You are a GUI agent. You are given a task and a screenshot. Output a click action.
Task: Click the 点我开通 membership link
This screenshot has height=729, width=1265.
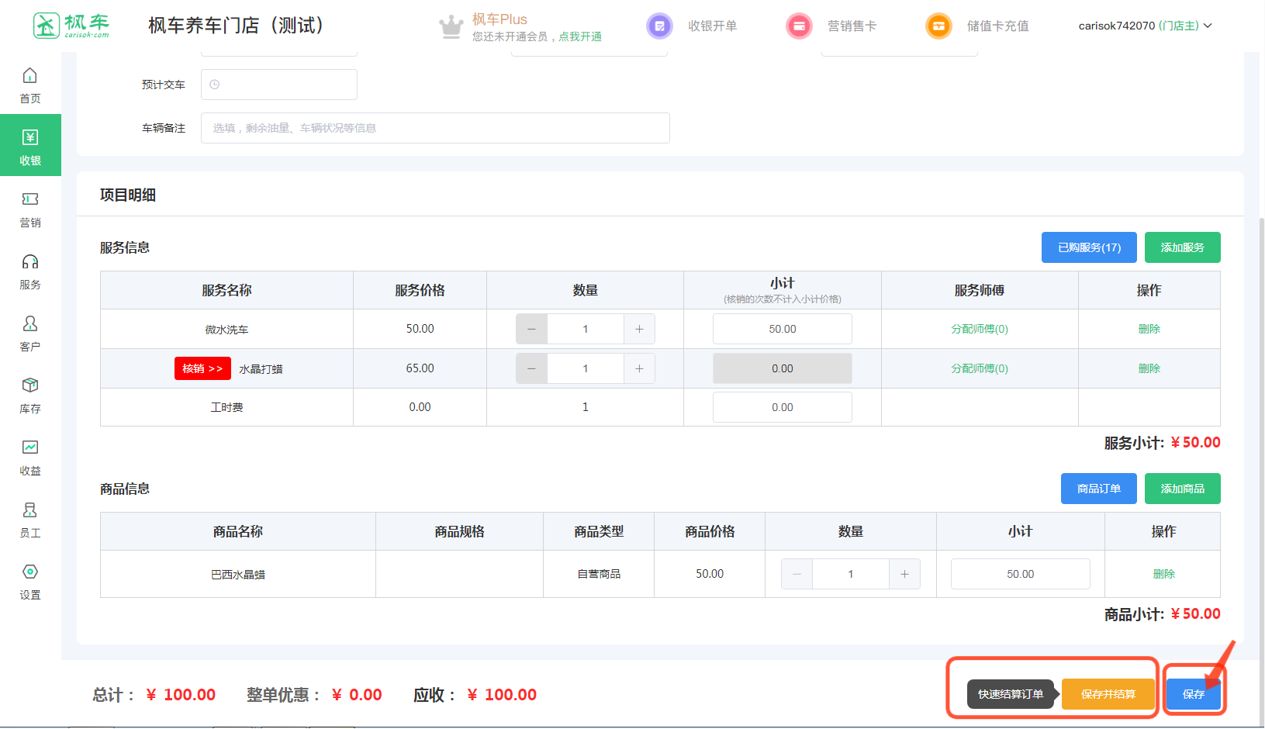click(580, 36)
